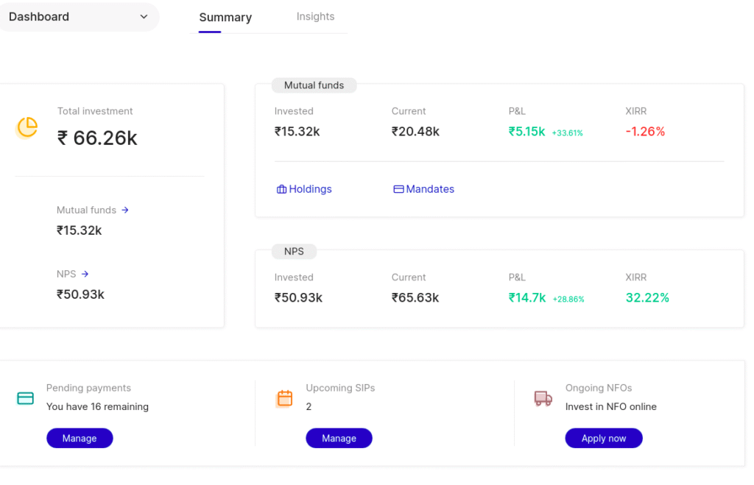Click mutual funds current value ₹20.48k
This screenshot has height=485, width=754.
pos(415,131)
